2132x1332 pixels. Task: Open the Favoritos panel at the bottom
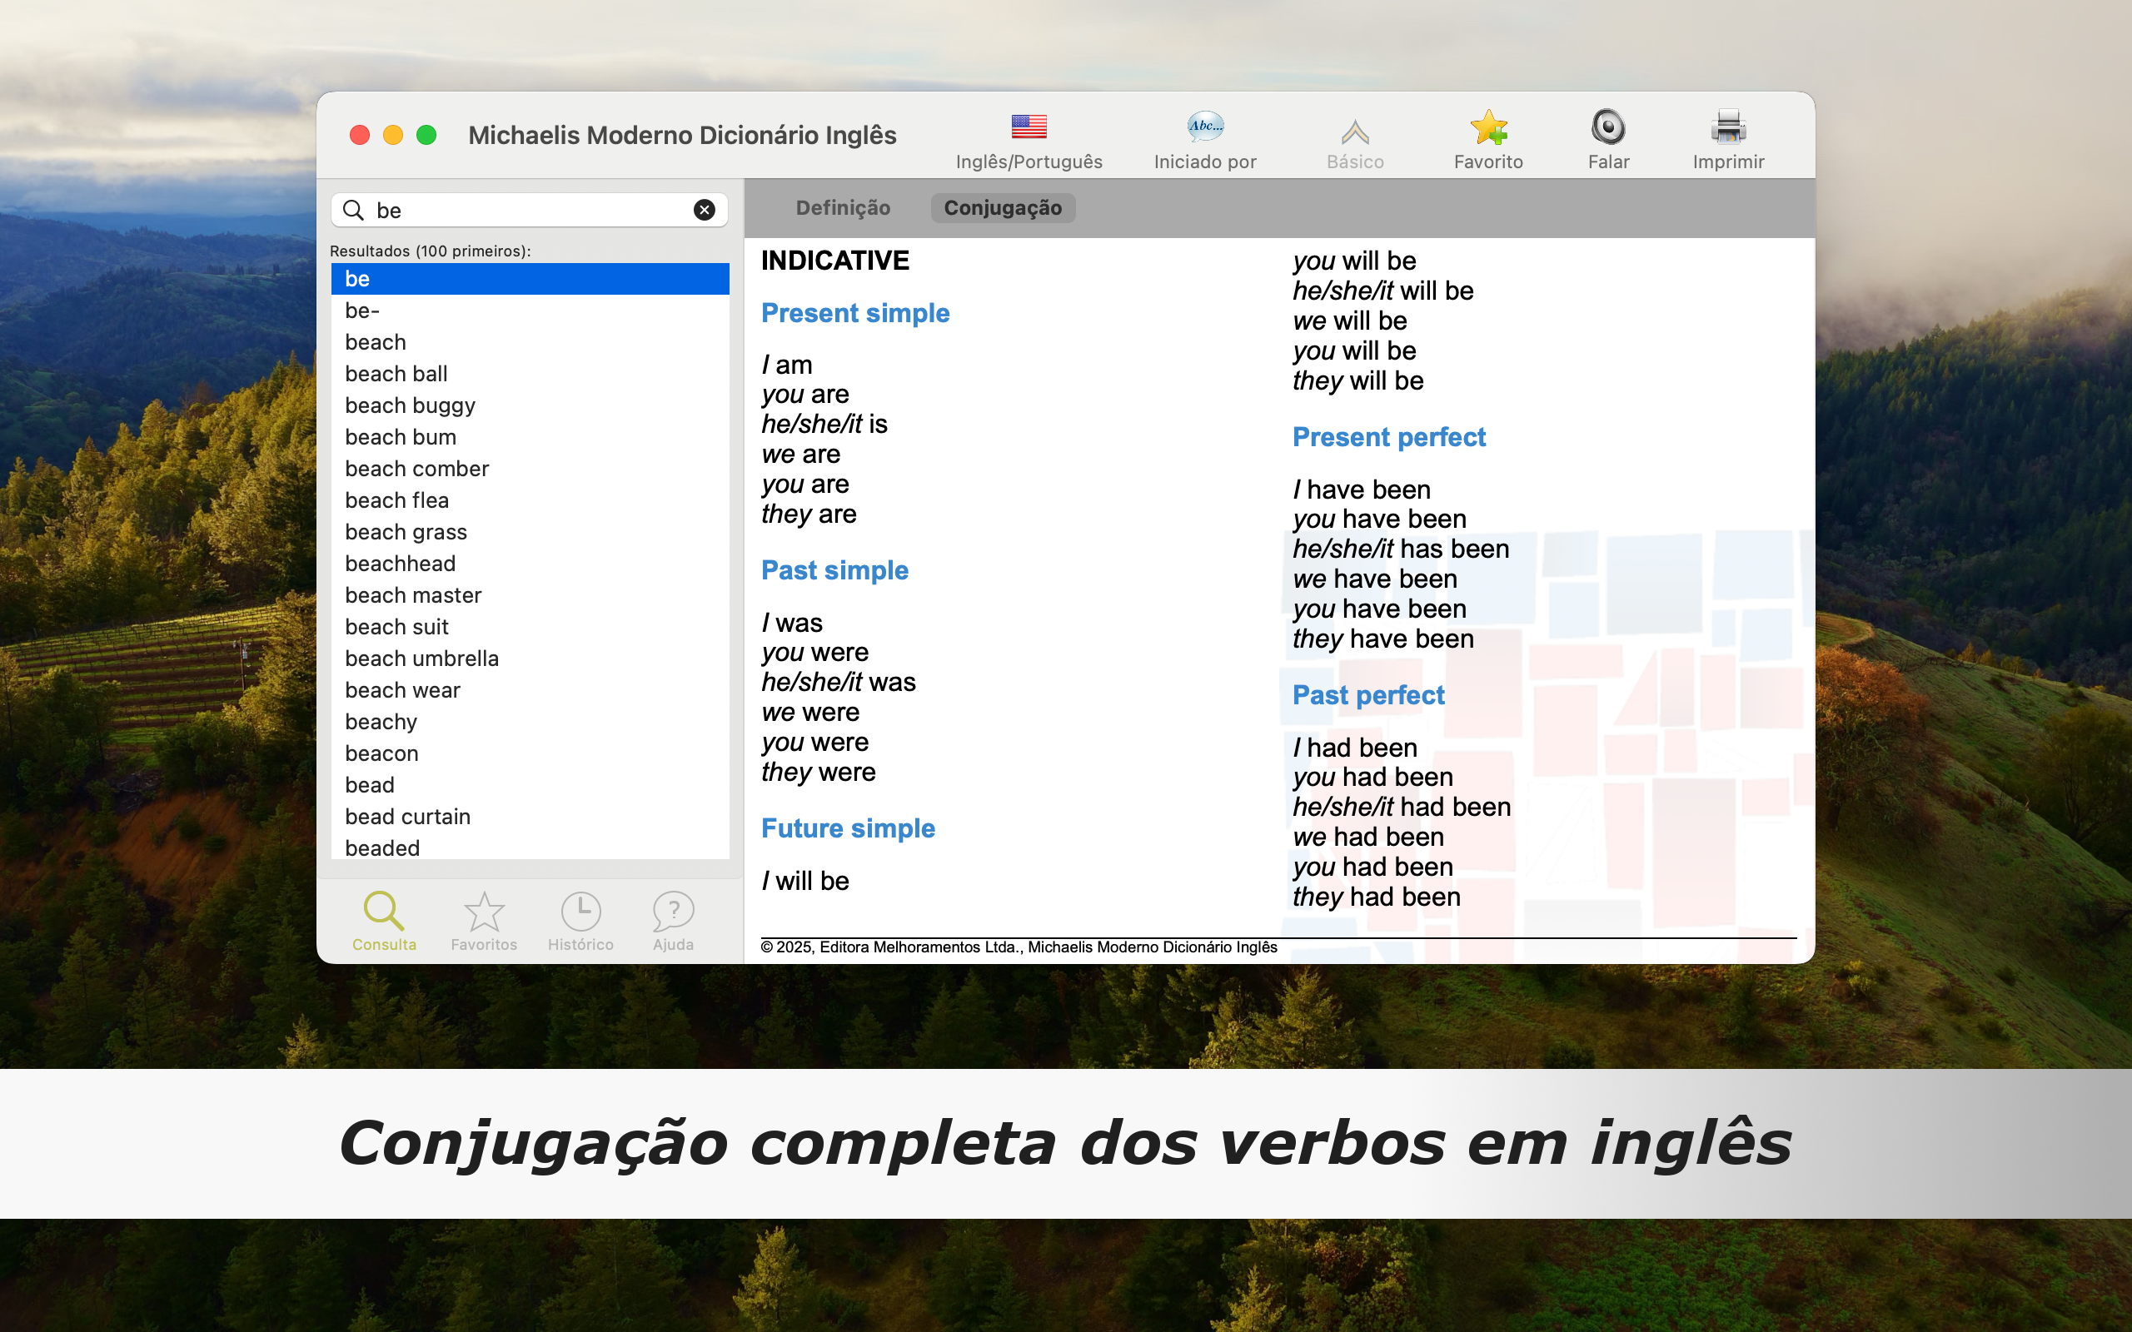[484, 922]
